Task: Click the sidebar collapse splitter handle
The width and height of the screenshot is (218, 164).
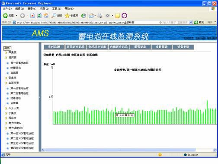Action: pos(40,97)
